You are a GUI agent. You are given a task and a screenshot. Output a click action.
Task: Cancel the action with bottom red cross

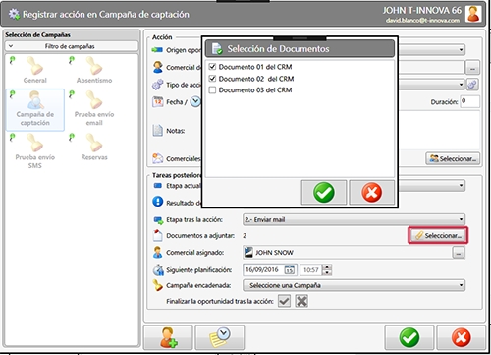(x=462, y=337)
